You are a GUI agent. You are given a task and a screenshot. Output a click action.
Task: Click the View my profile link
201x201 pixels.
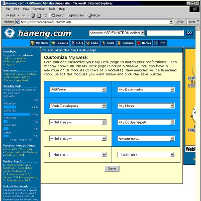(15, 58)
